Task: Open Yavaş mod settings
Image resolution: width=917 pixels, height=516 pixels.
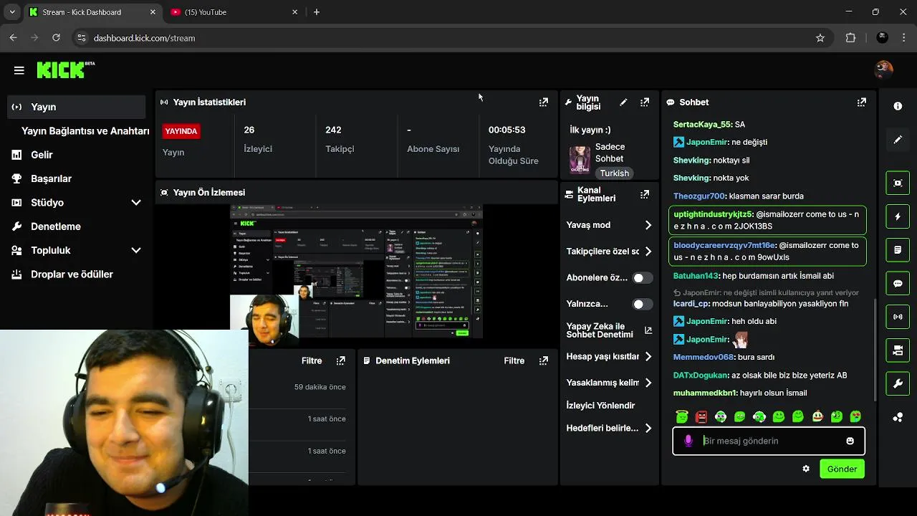Action: 609,225
